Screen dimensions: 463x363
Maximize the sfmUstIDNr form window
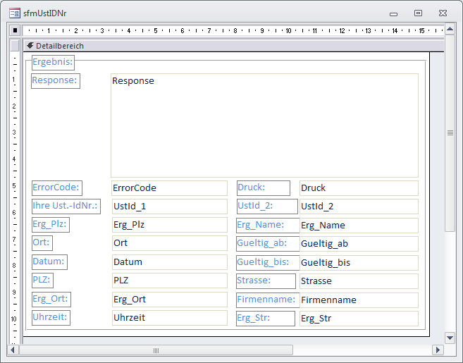[x=418, y=13]
